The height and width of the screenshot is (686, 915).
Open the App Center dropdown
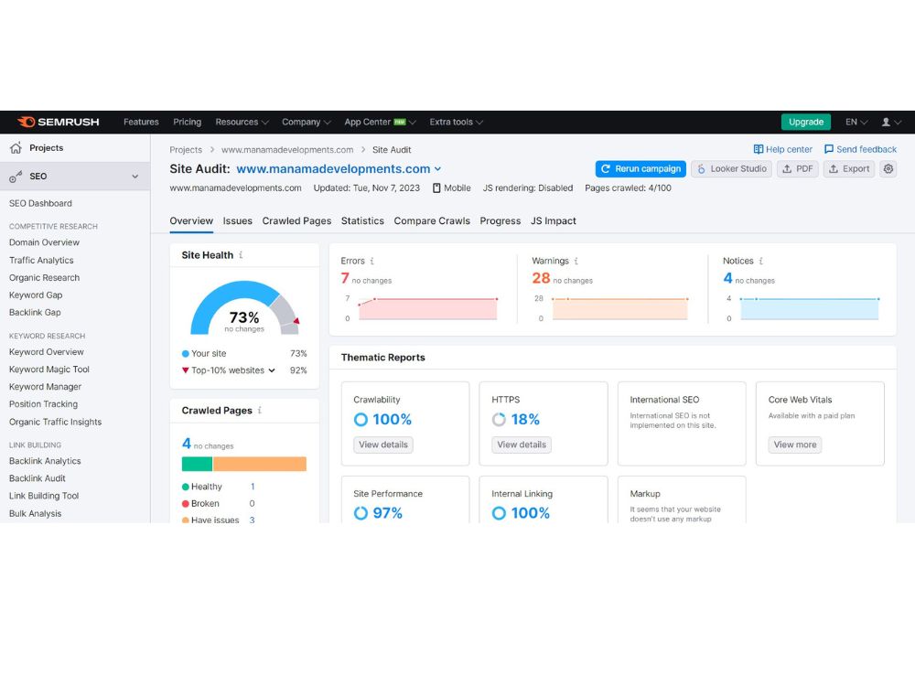point(380,122)
